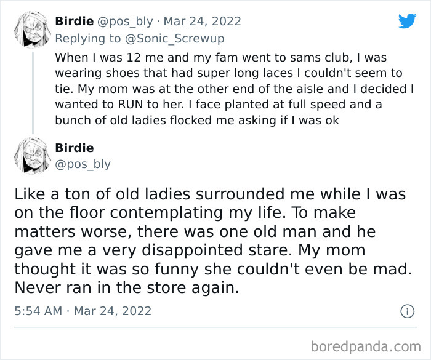
Task: Click the sentence "Never ran in the store again."
Action: pyautogui.click(x=126, y=286)
